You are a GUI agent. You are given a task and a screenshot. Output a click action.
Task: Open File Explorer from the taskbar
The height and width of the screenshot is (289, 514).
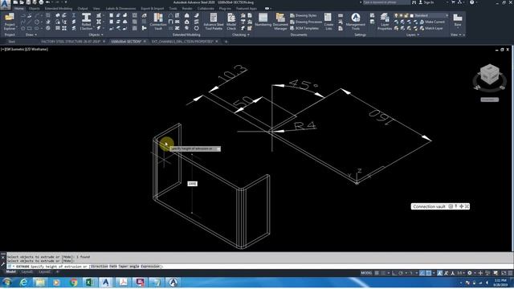point(40,283)
